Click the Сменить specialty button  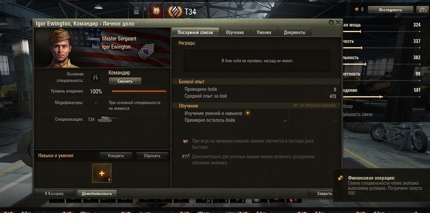(125, 81)
